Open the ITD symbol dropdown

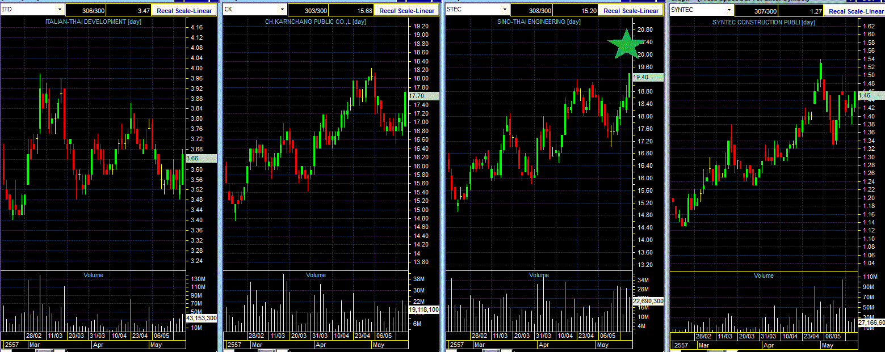[x=60, y=10]
